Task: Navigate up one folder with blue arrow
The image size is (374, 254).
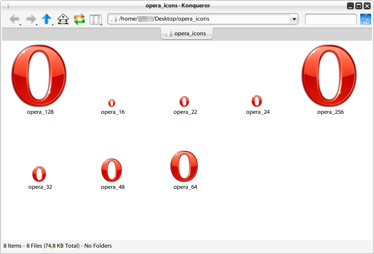Action: coord(47,19)
